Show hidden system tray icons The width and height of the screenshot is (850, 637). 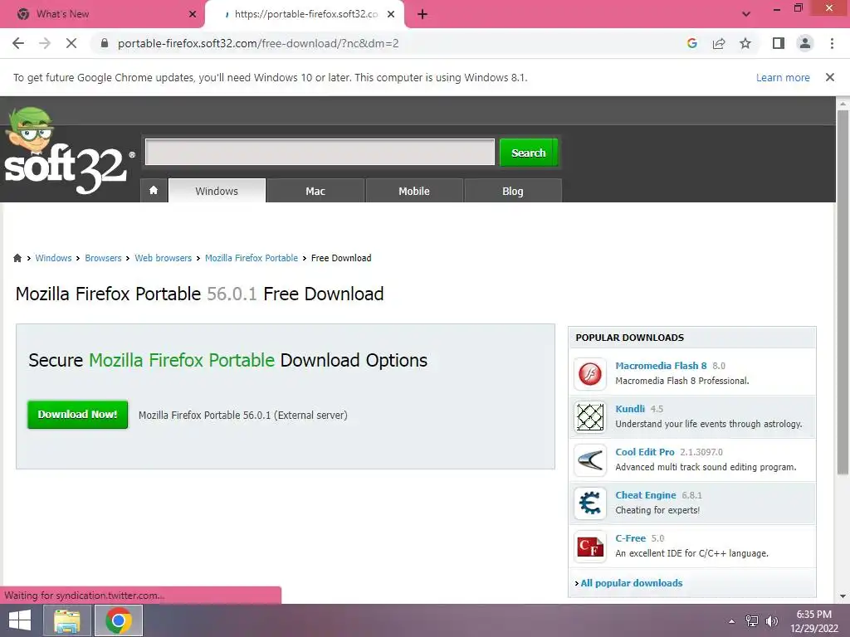pos(731,621)
